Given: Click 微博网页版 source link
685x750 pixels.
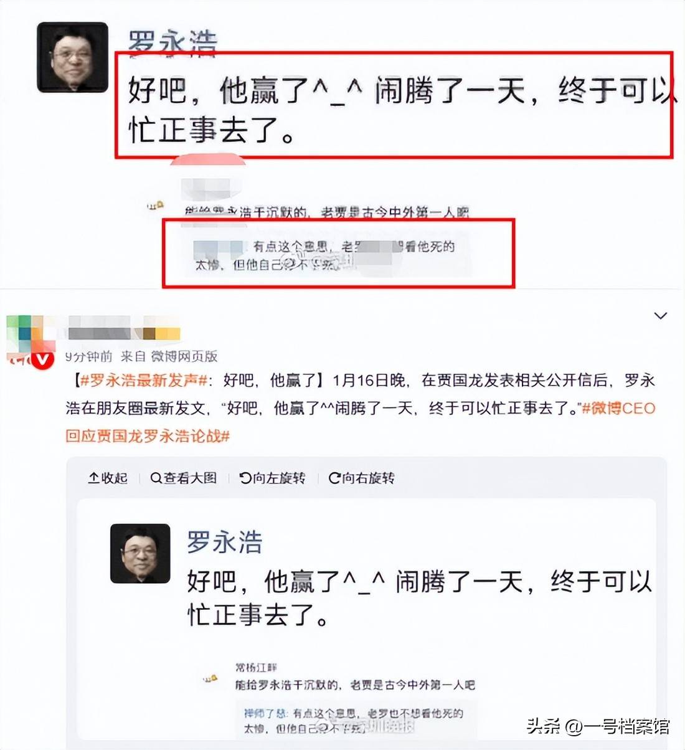Looking at the screenshot, I should [x=184, y=356].
